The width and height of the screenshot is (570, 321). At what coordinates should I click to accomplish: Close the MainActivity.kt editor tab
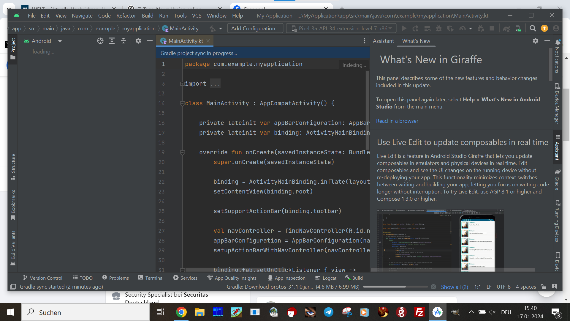pyautogui.click(x=208, y=41)
